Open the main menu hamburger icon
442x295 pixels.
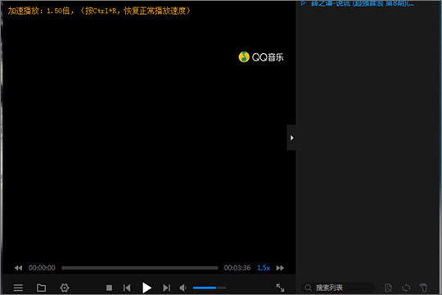[x=18, y=288]
